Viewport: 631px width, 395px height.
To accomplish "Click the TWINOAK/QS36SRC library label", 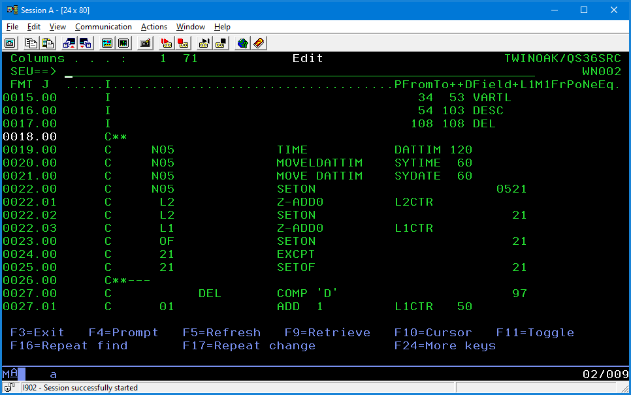I will (562, 58).
